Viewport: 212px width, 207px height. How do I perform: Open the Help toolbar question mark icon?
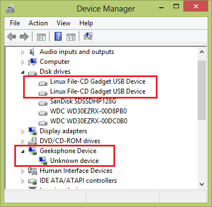pyautogui.click(x=58, y=36)
